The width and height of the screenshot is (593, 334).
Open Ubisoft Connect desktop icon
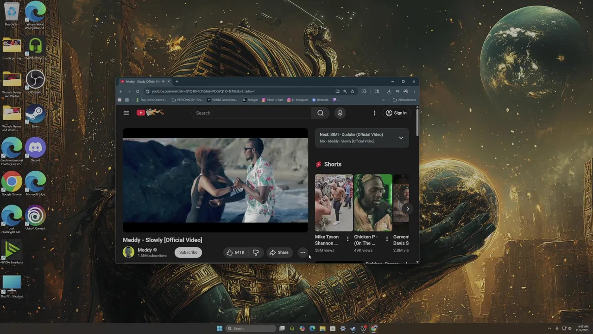pos(35,218)
